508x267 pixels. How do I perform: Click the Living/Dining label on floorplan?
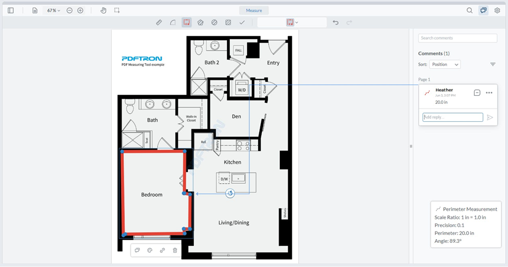pyautogui.click(x=233, y=223)
